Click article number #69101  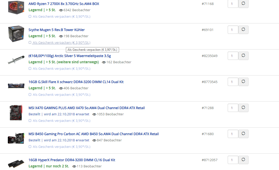point(207,30)
